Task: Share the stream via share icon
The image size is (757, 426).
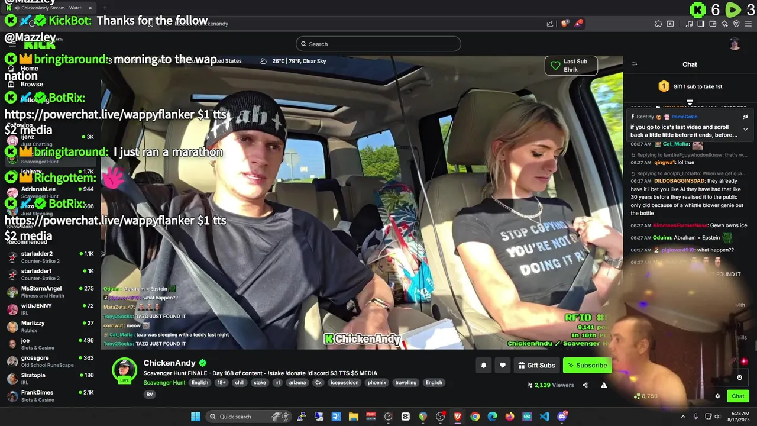Action: click(585, 385)
